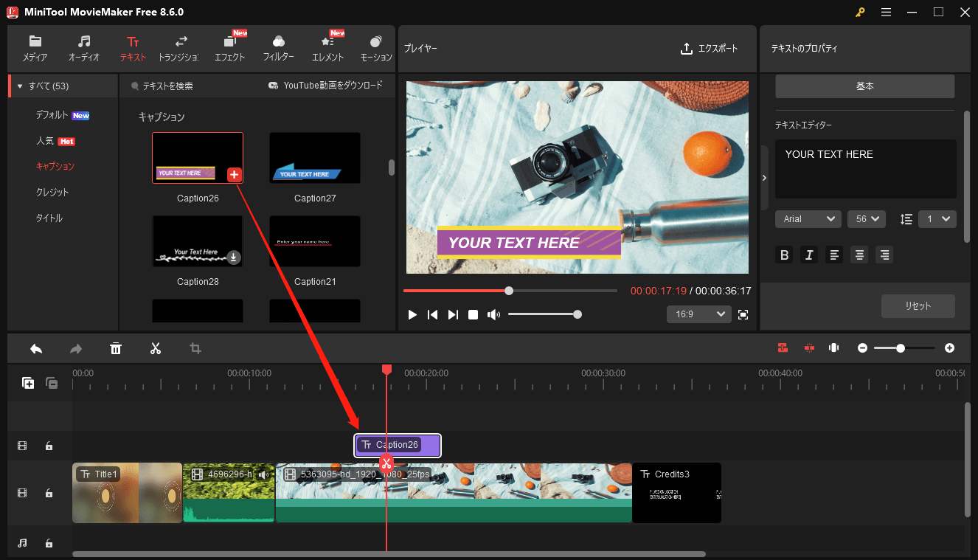Image resolution: width=978 pixels, height=560 pixels.
Task: Collapse the すべて (53) category list
Action: click(x=19, y=86)
